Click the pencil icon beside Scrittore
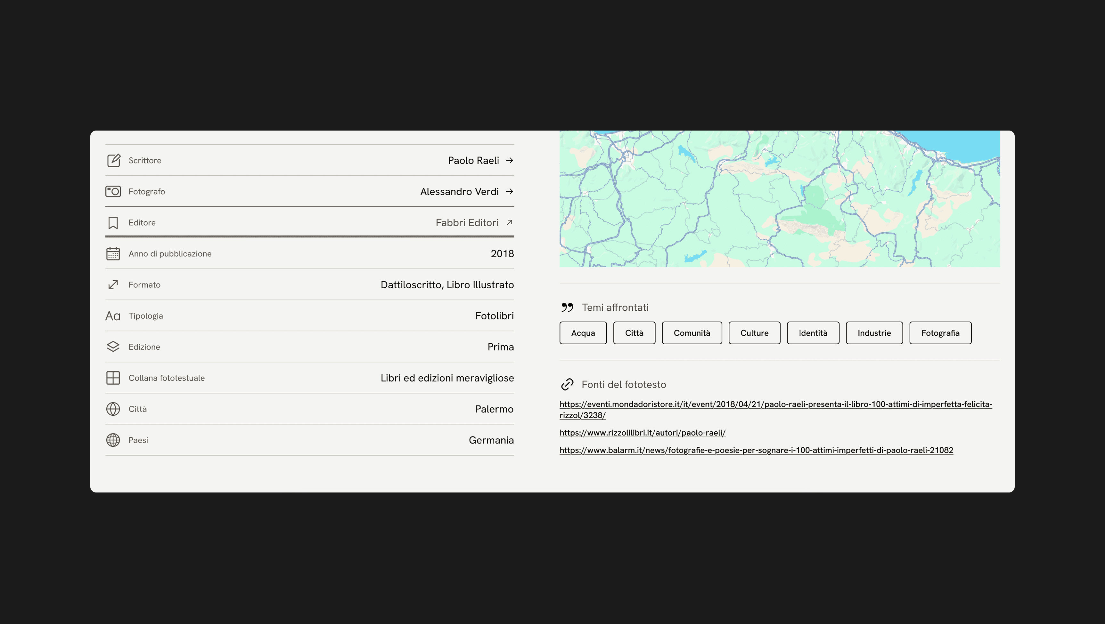 [x=113, y=160]
